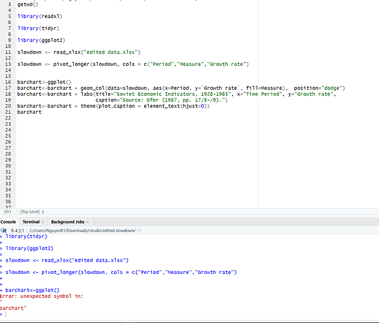Click the red 'Error: unexpected symbol in:' message
Viewport: 379px width, 323px height.
(41, 297)
